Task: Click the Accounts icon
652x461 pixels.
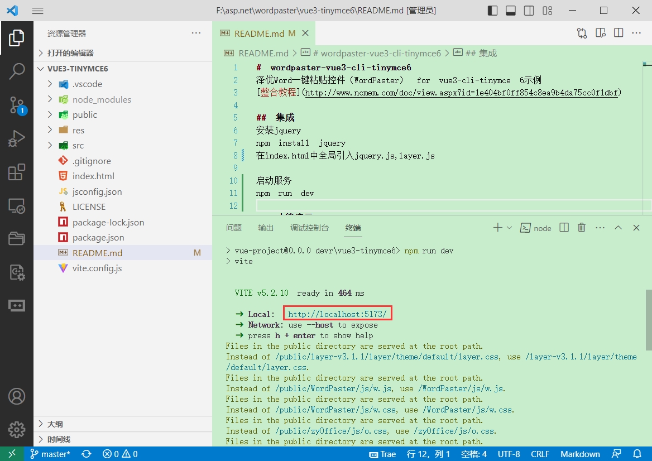Action: click(17, 396)
